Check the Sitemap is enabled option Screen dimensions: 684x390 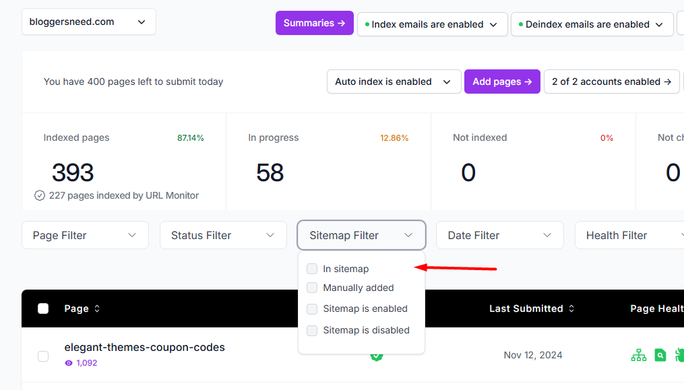312,309
